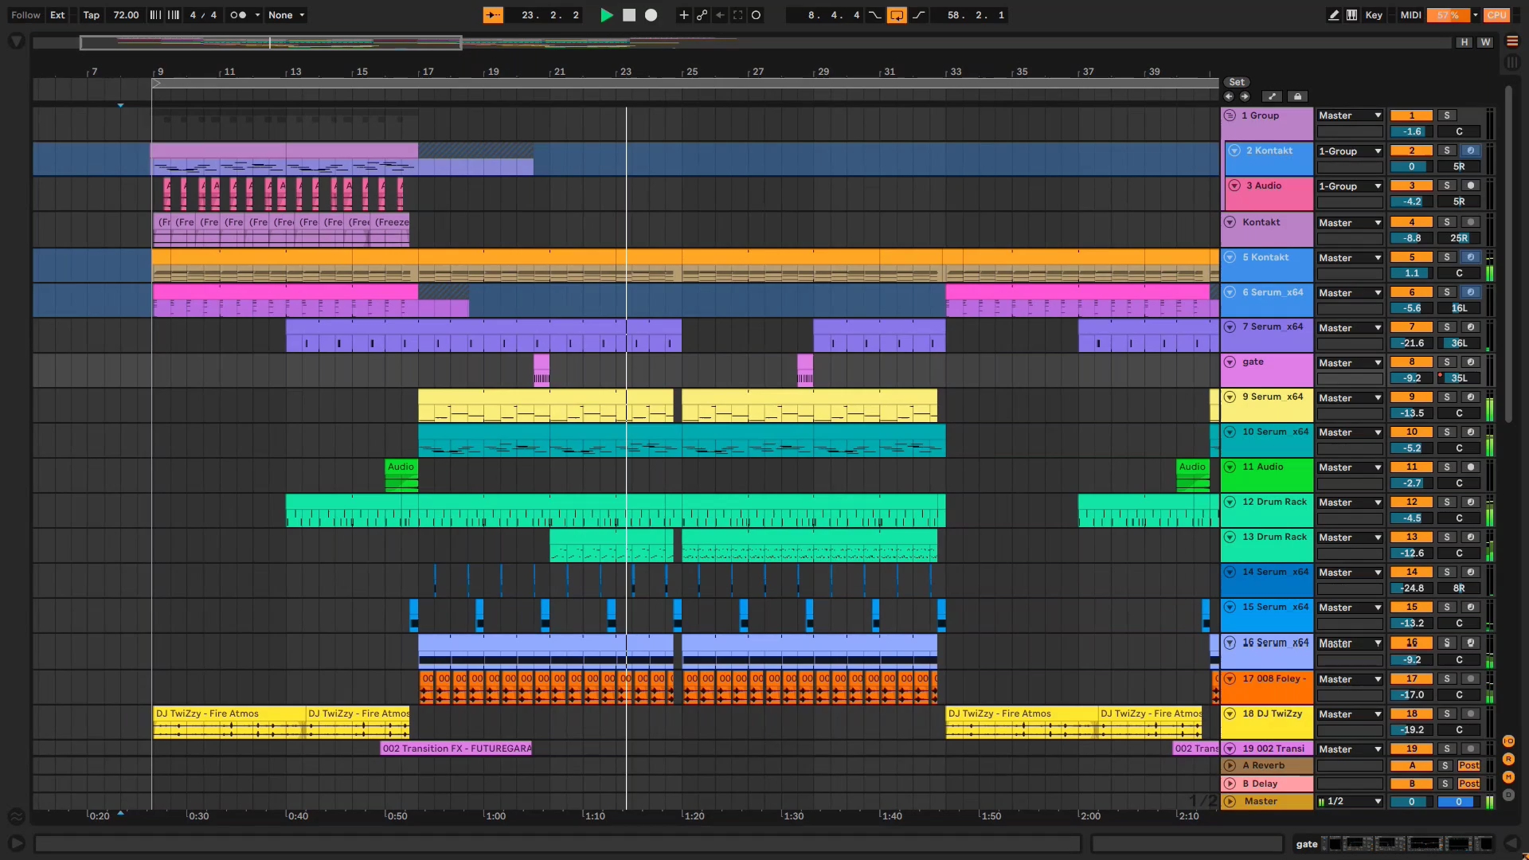Click the Tap tempo button
Screen dimensions: 1529x860
pos(92,15)
